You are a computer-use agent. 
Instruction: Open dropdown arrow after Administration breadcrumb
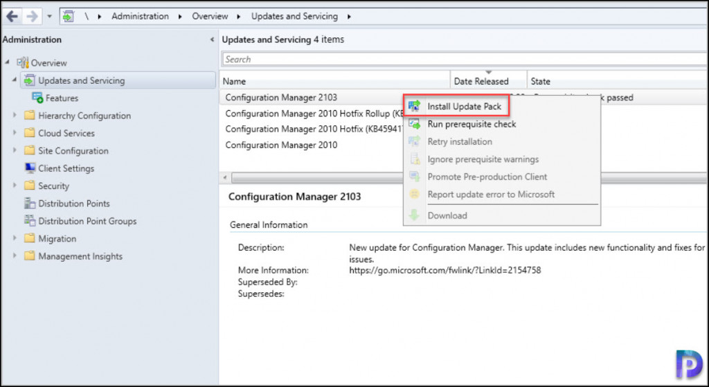click(x=181, y=17)
